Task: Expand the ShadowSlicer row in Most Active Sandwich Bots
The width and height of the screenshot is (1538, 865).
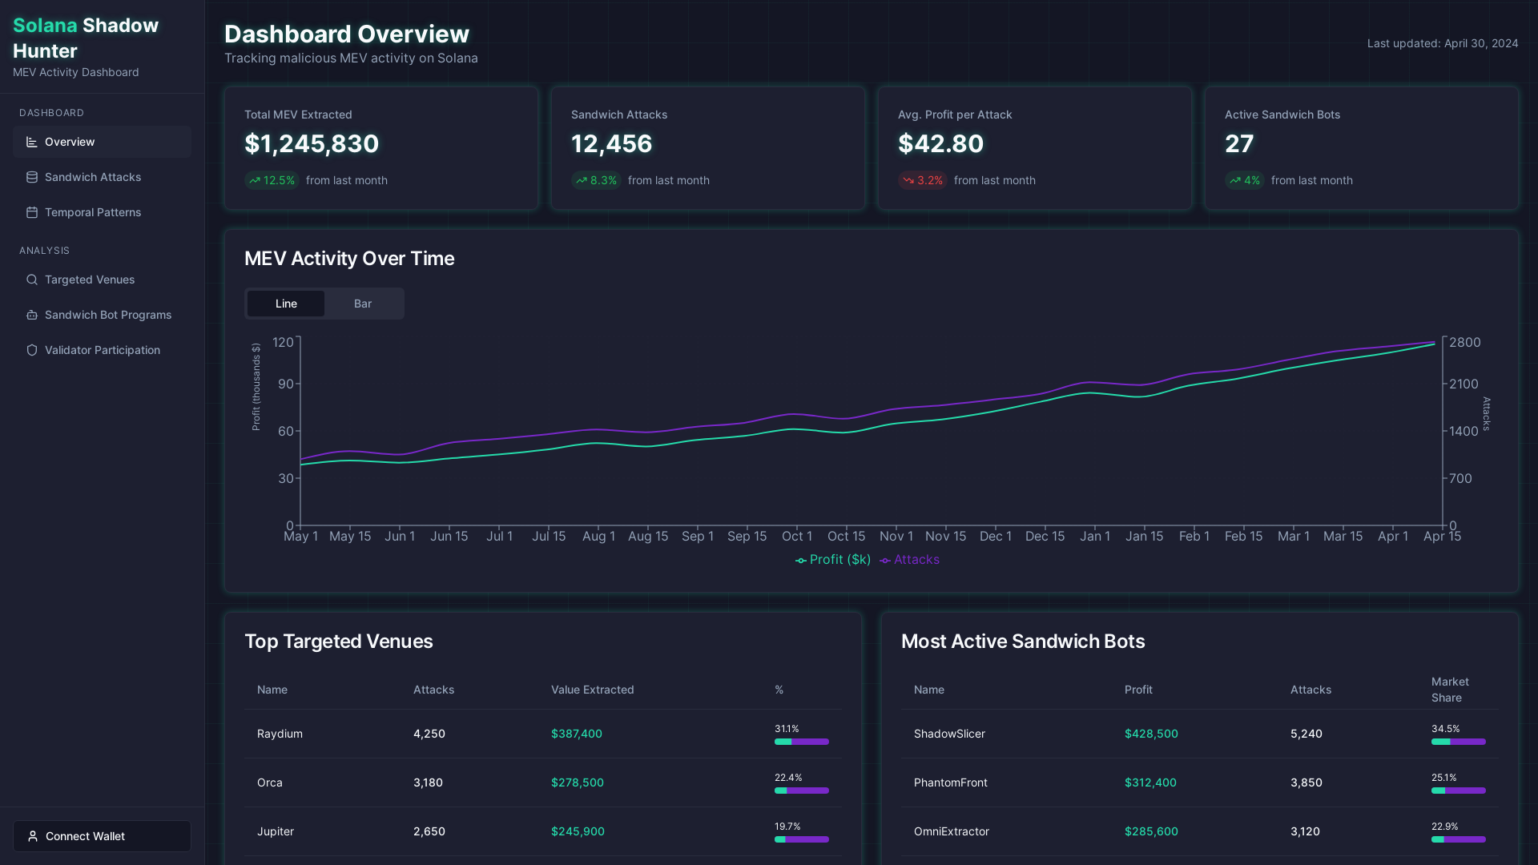Action: click(x=950, y=734)
